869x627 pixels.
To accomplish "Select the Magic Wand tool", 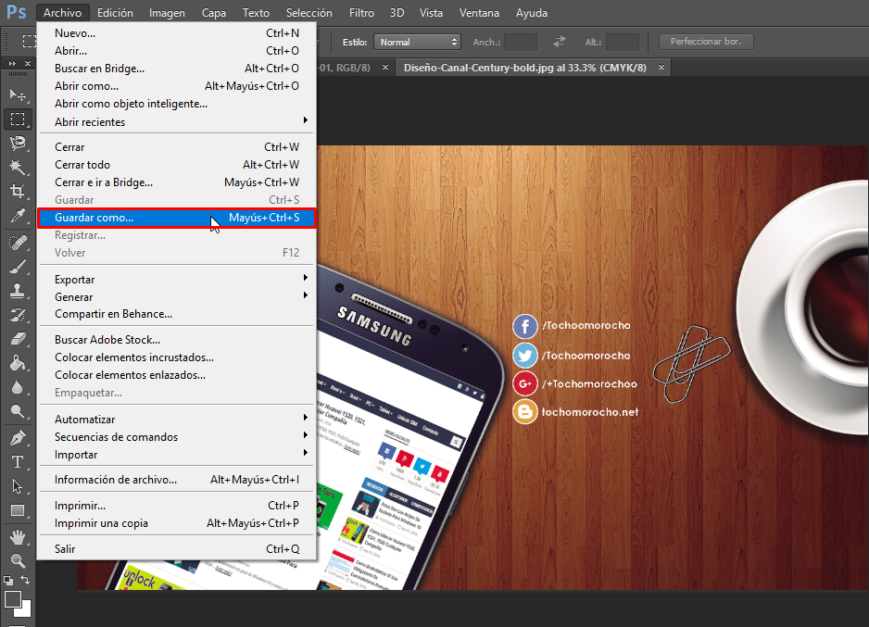I will pos(18,168).
